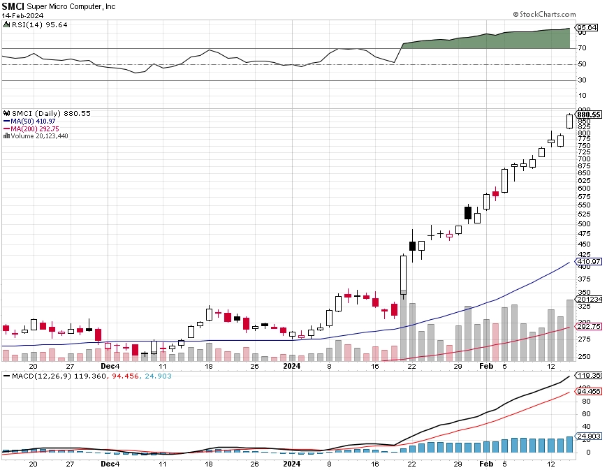Click the final MACD histogram bar
This screenshot has height=470, width=607.
click(x=569, y=444)
